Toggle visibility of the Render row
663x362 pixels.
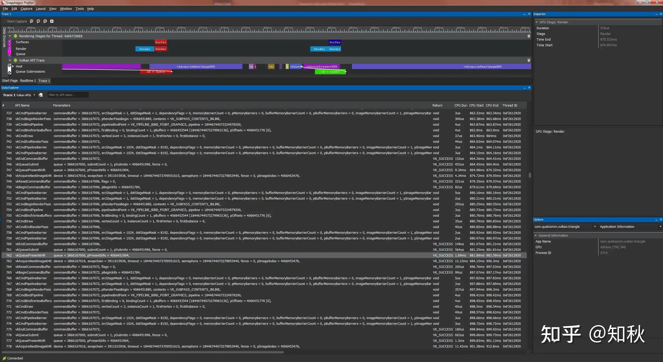[9, 48]
